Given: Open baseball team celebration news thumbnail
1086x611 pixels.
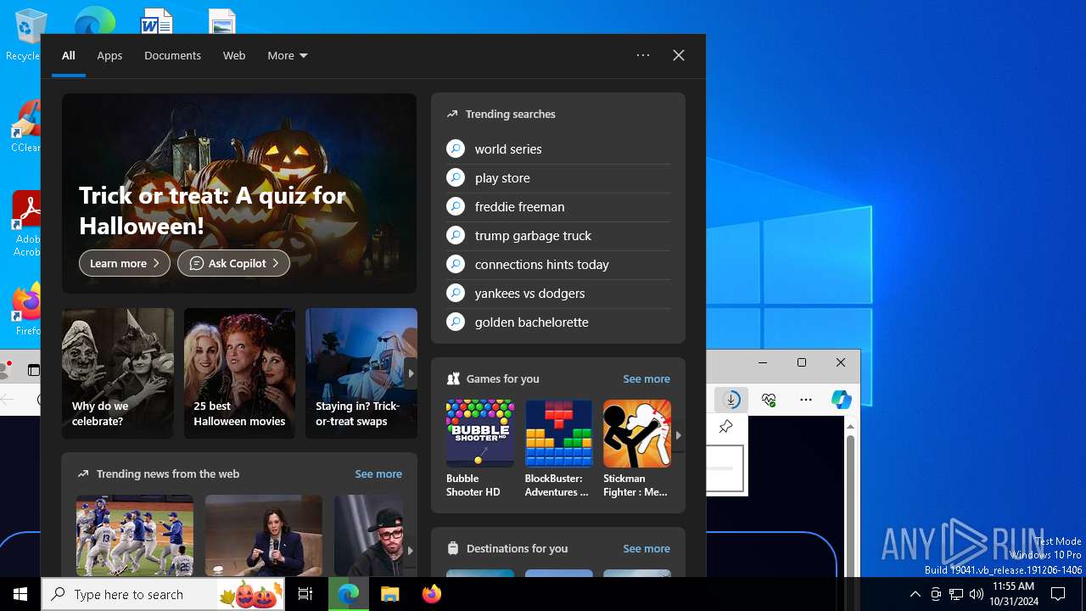Looking at the screenshot, I should coord(135,535).
